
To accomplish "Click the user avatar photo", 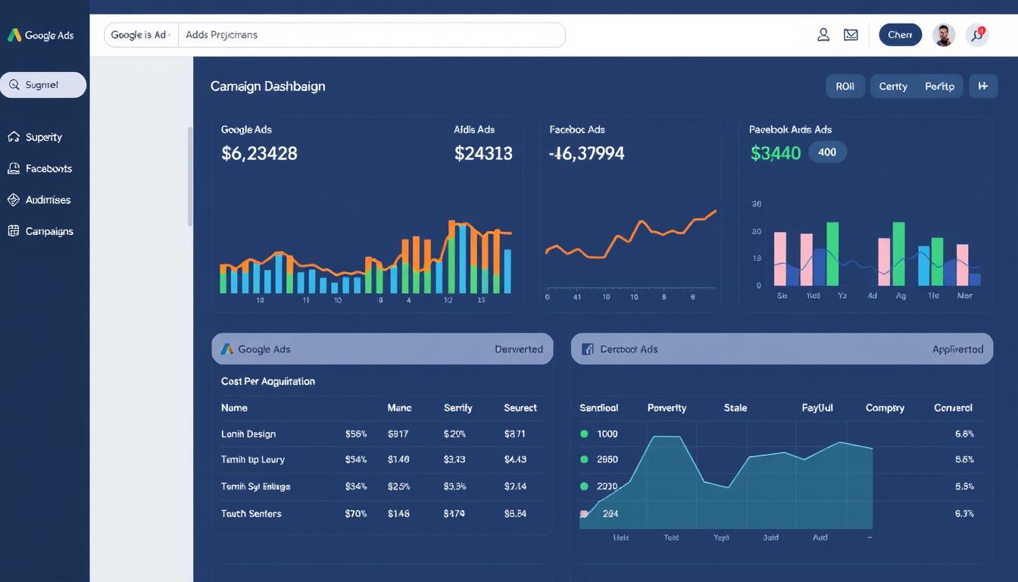I will tap(943, 35).
